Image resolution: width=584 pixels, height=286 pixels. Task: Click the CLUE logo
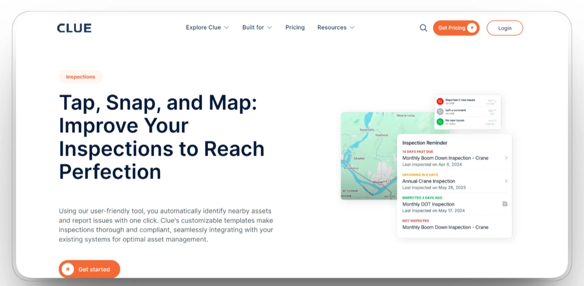click(x=74, y=28)
